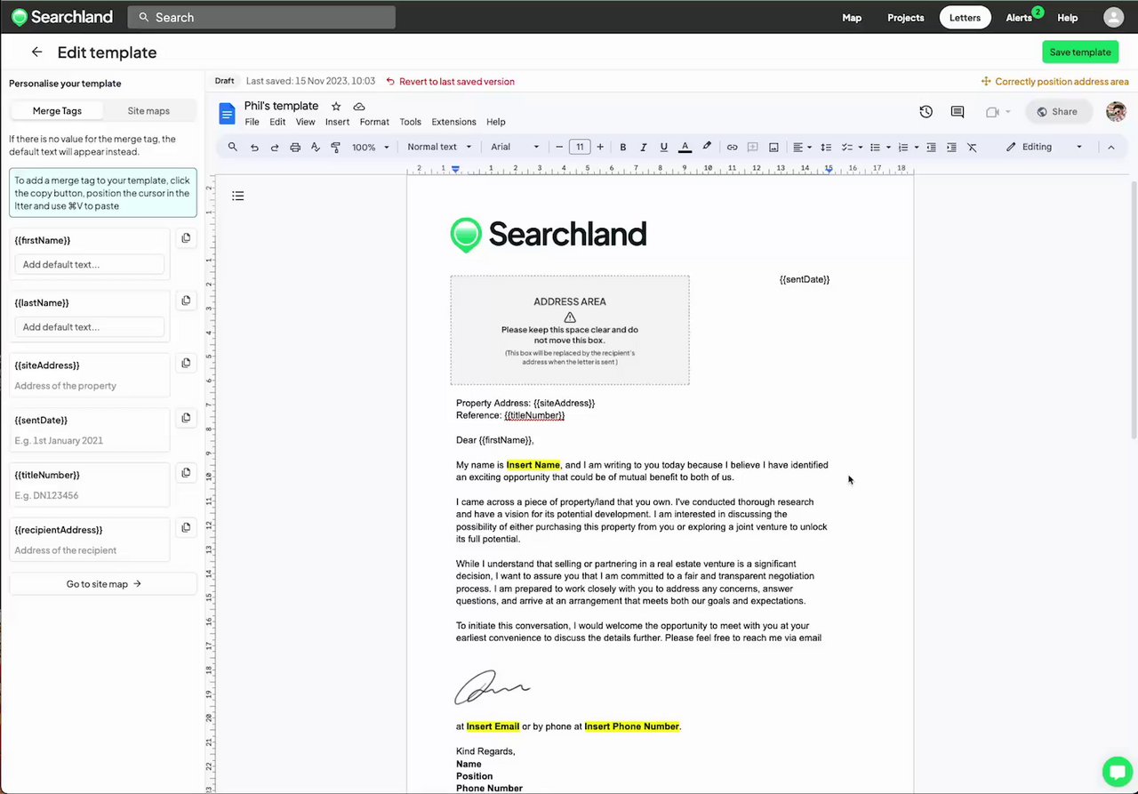Run spelling and grammar check icon
The height and width of the screenshot is (794, 1138).
pyautogui.click(x=316, y=147)
